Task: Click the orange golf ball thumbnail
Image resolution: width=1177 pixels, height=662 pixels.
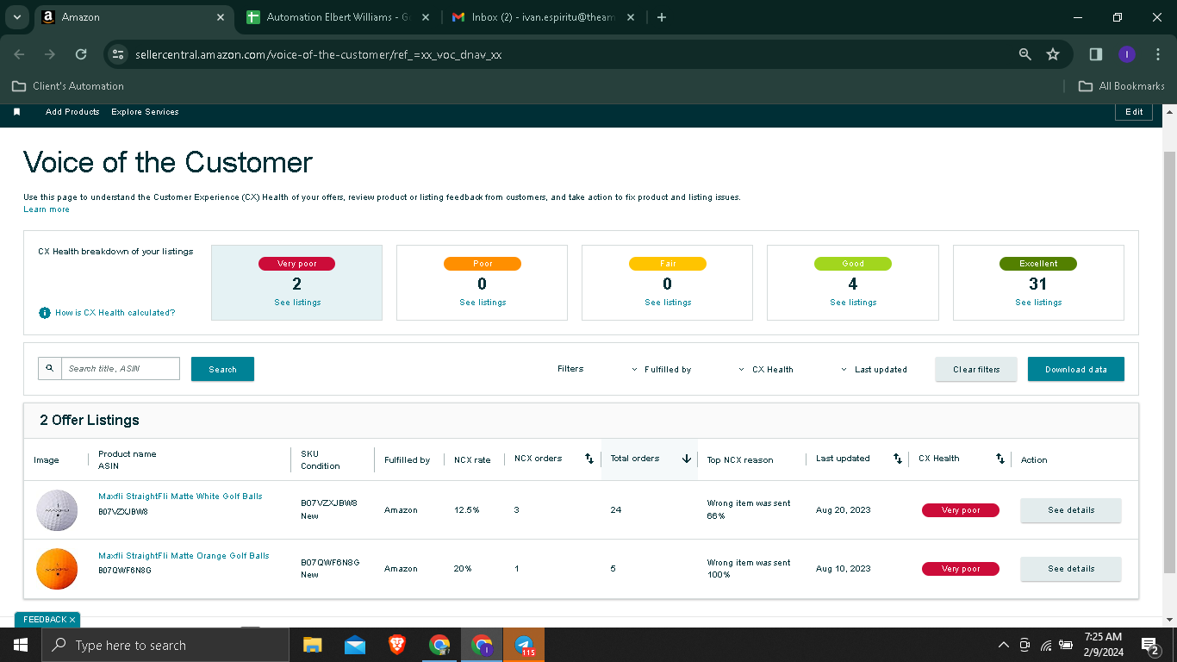Action: pos(57,569)
